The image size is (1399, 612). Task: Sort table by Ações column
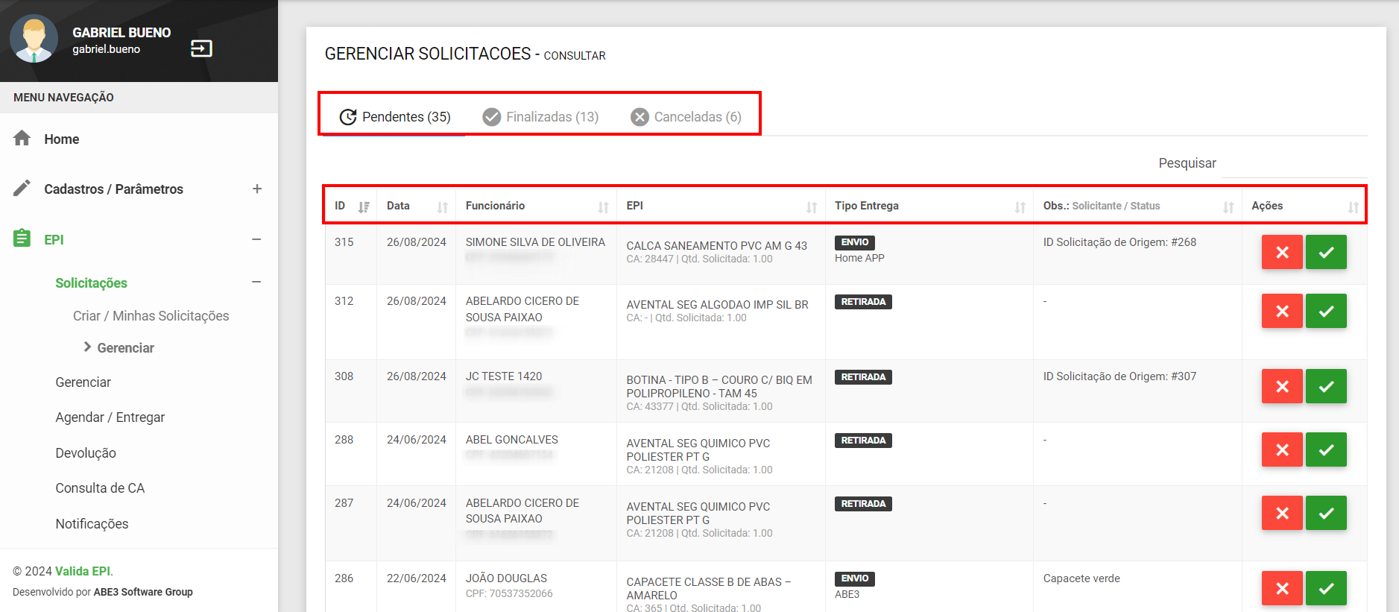(1305, 206)
